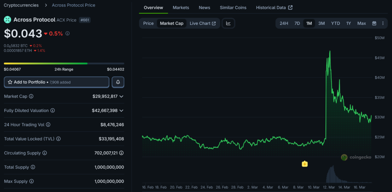Expand Market Cap value chevron
This screenshot has height=192, width=392.
coord(121,96)
